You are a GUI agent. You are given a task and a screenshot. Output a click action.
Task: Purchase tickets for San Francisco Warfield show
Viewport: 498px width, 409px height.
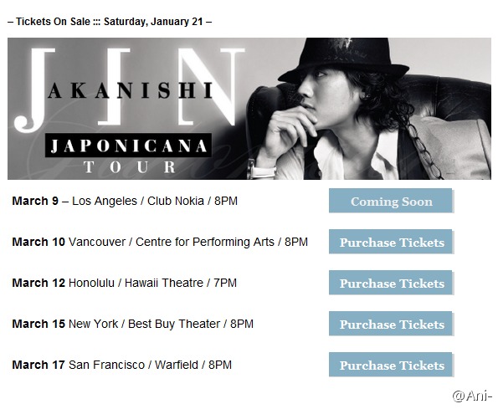[x=391, y=365]
